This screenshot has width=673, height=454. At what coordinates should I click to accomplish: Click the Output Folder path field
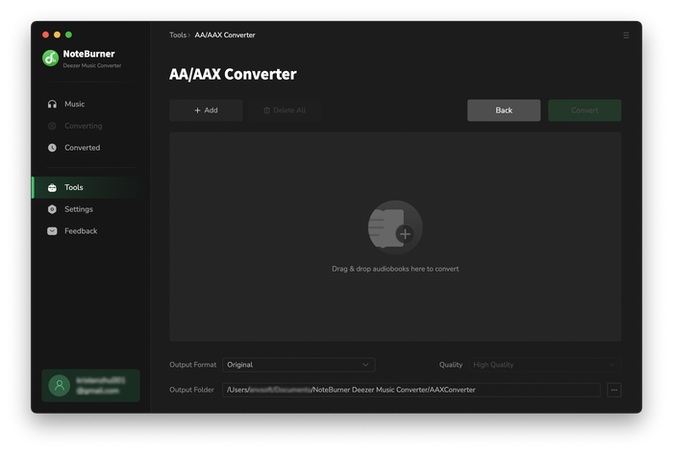[411, 390]
